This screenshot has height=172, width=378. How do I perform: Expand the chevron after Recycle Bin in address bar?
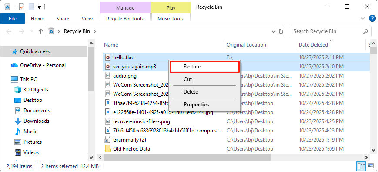[95, 31]
